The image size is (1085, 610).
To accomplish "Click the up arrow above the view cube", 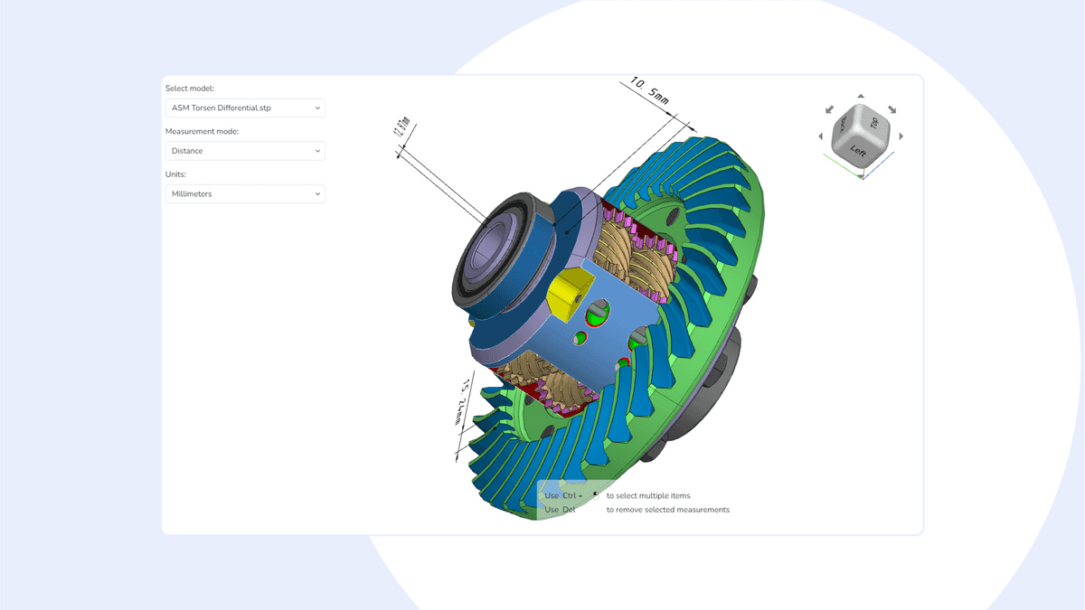I will pyautogui.click(x=861, y=96).
